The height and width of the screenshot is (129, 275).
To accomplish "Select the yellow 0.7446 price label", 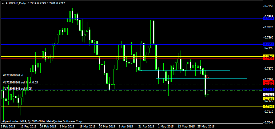I will tap(269, 56).
